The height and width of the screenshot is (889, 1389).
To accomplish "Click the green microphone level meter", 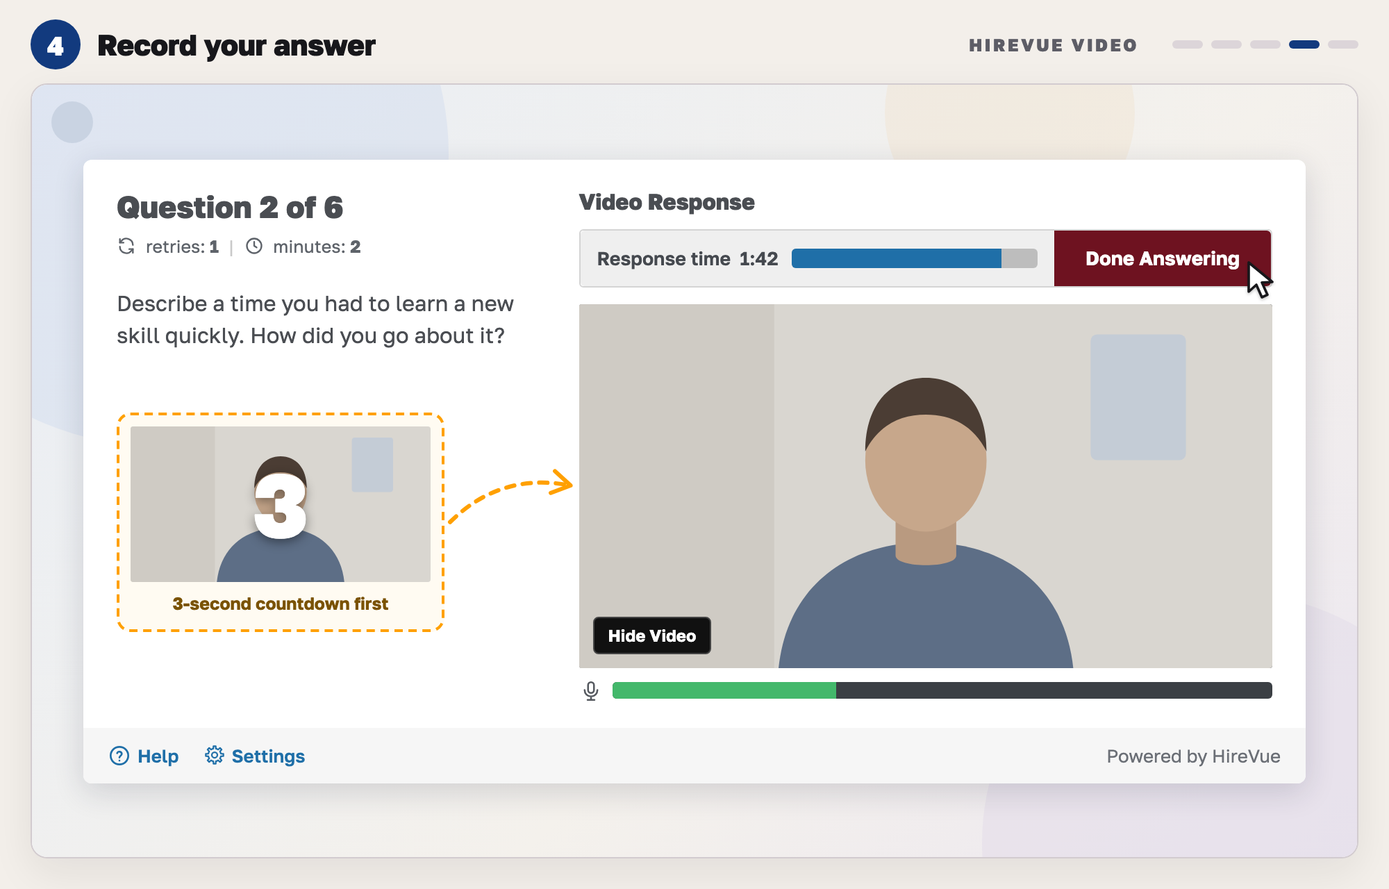I will click(942, 690).
